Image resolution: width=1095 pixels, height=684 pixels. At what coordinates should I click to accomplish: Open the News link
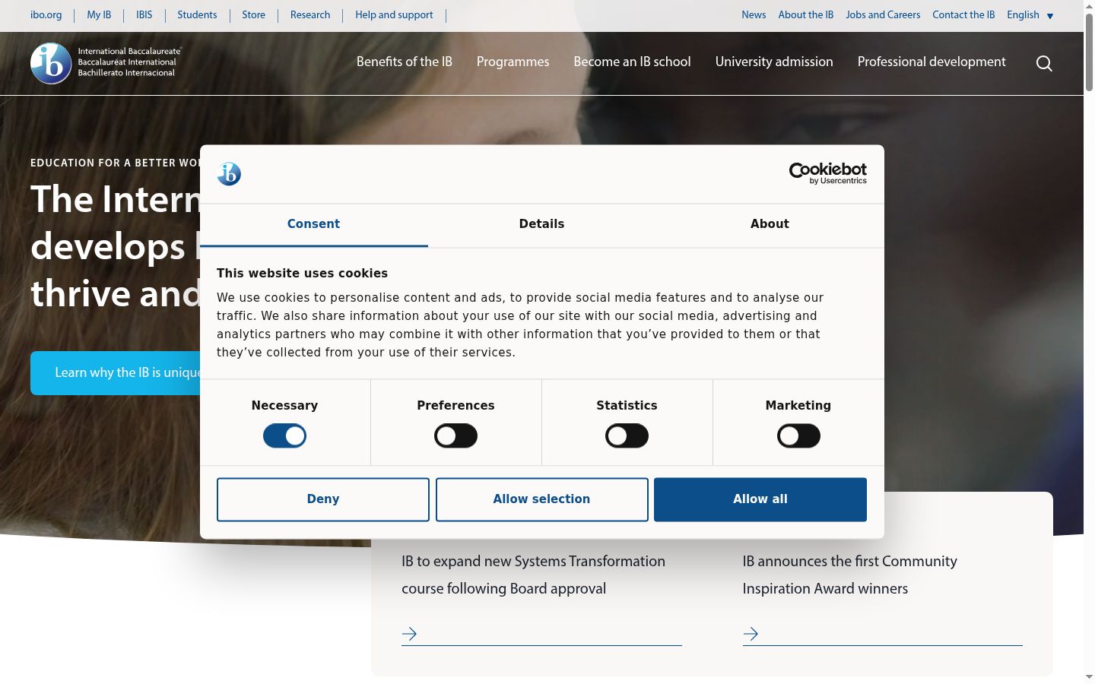(x=754, y=15)
